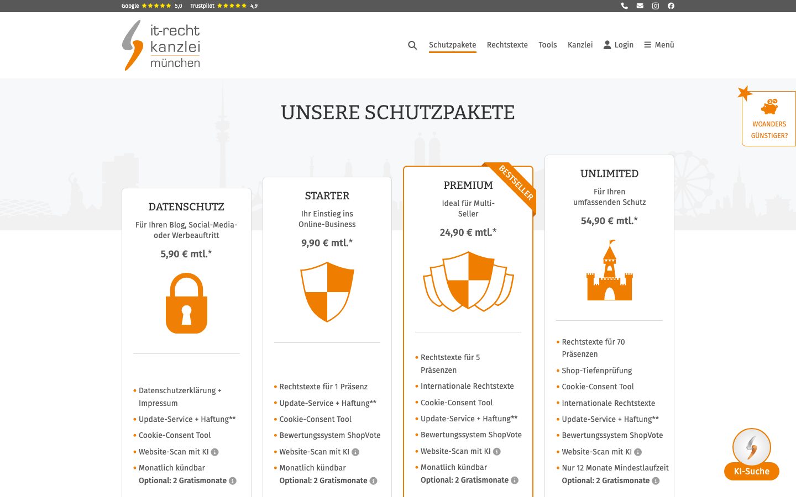This screenshot has width=796, height=497.
Task: Click the it-recht kanzlei münchen logo
Action: click(161, 45)
